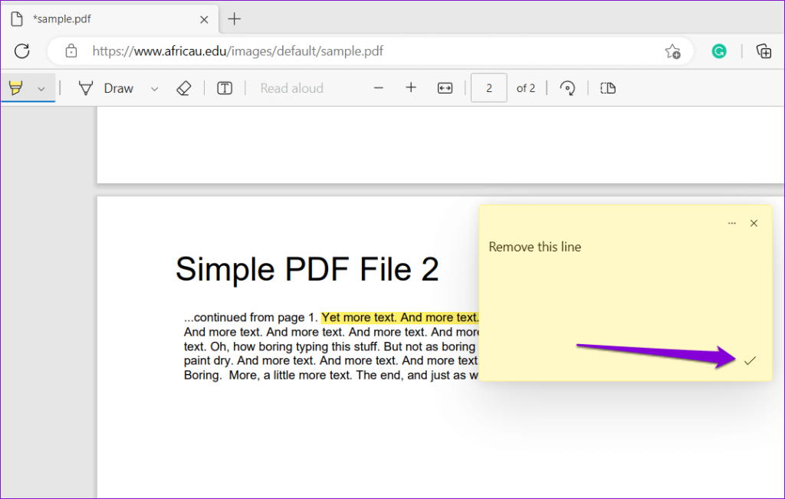Open Edge Collections
785x499 pixels.
(764, 51)
